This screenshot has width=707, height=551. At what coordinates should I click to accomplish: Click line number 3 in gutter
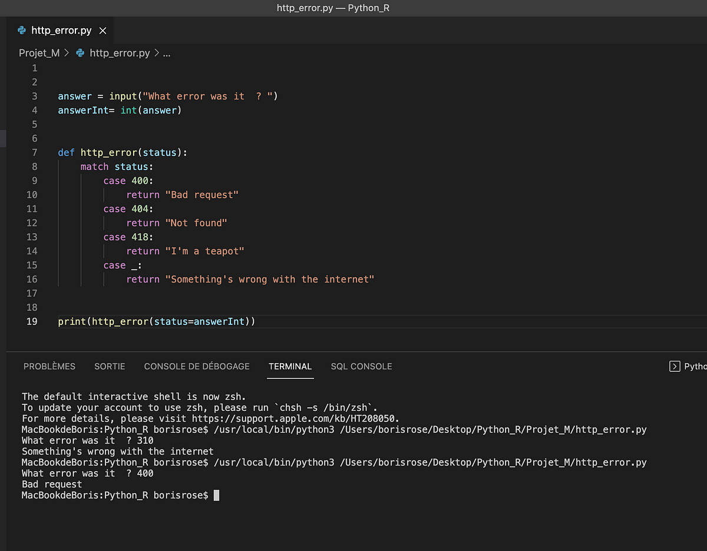tap(34, 96)
